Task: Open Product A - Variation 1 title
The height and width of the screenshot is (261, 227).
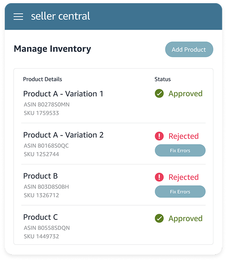Action: (x=63, y=94)
